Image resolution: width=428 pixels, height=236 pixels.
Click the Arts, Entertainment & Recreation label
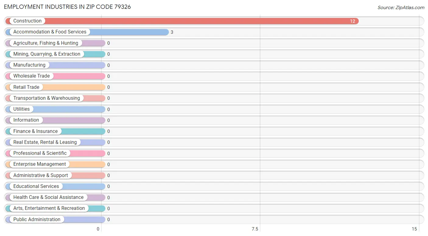tap(49, 208)
